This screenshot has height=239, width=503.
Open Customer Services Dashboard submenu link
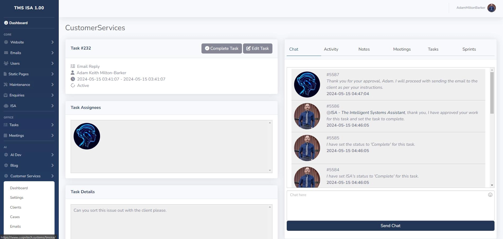click(19, 188)
